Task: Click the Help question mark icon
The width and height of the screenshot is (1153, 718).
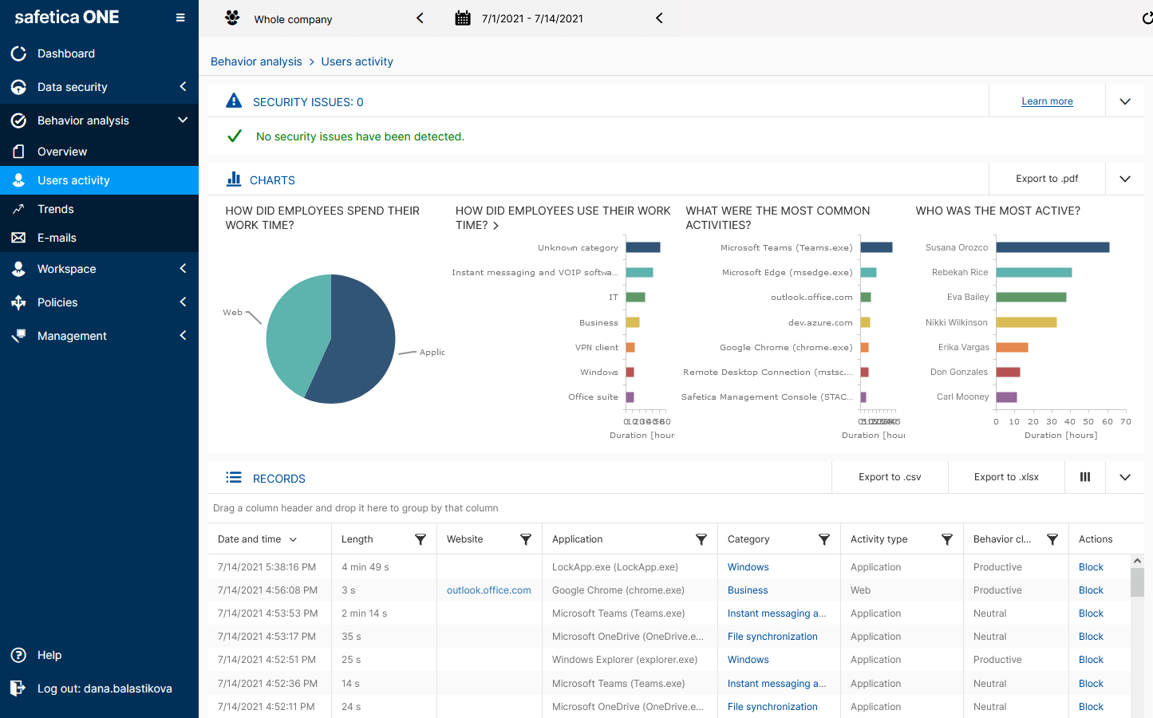Action: (x=18, y=655)
